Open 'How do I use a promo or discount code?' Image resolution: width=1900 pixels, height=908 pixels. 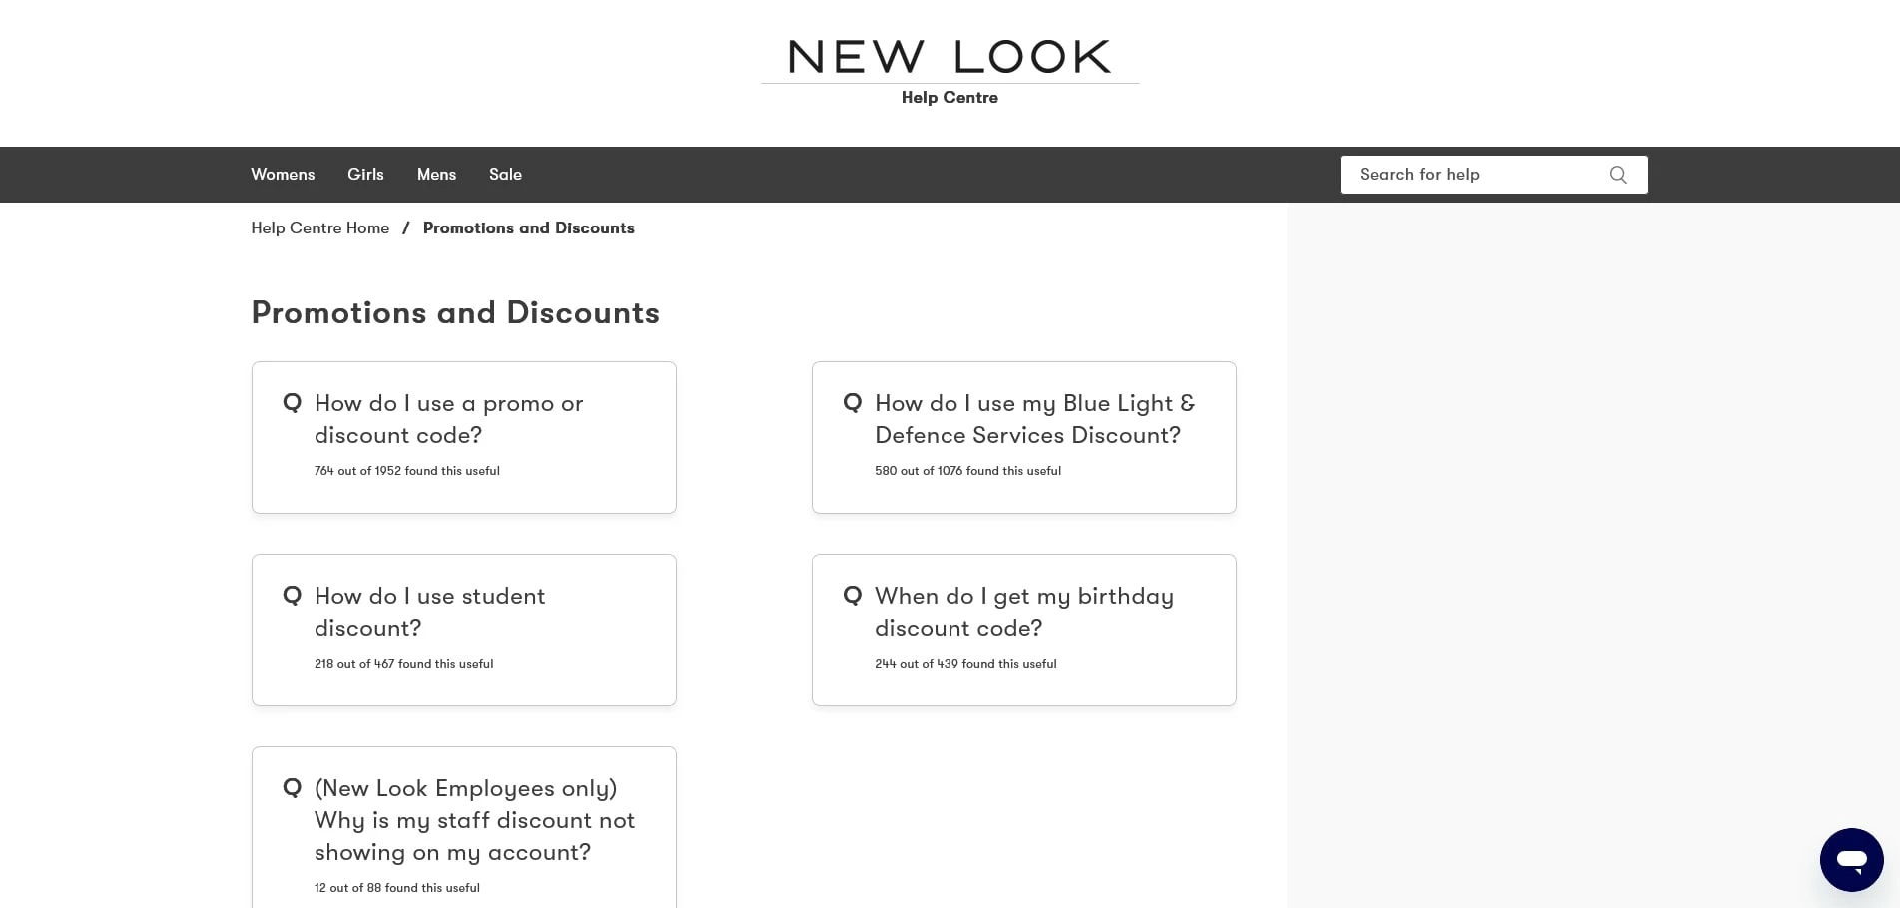(448, 420)
